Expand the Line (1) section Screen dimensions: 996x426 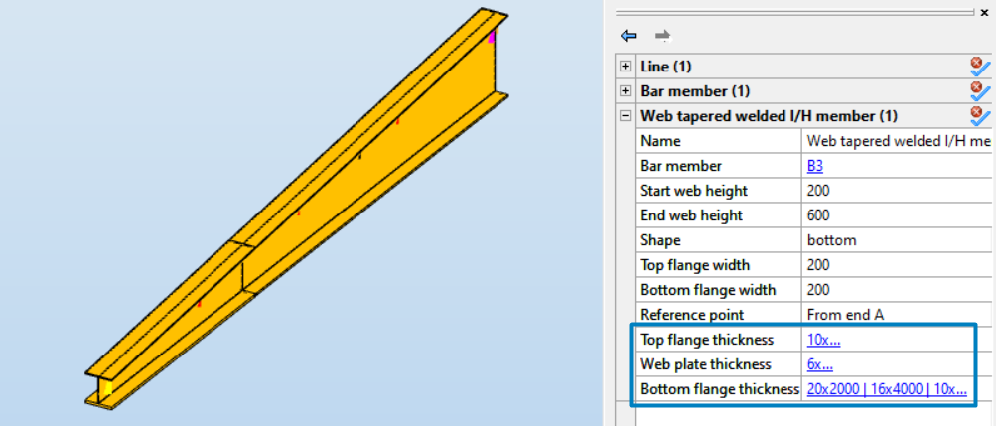[625, 67]
